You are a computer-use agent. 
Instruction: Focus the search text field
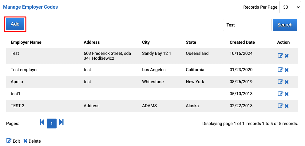247,25
